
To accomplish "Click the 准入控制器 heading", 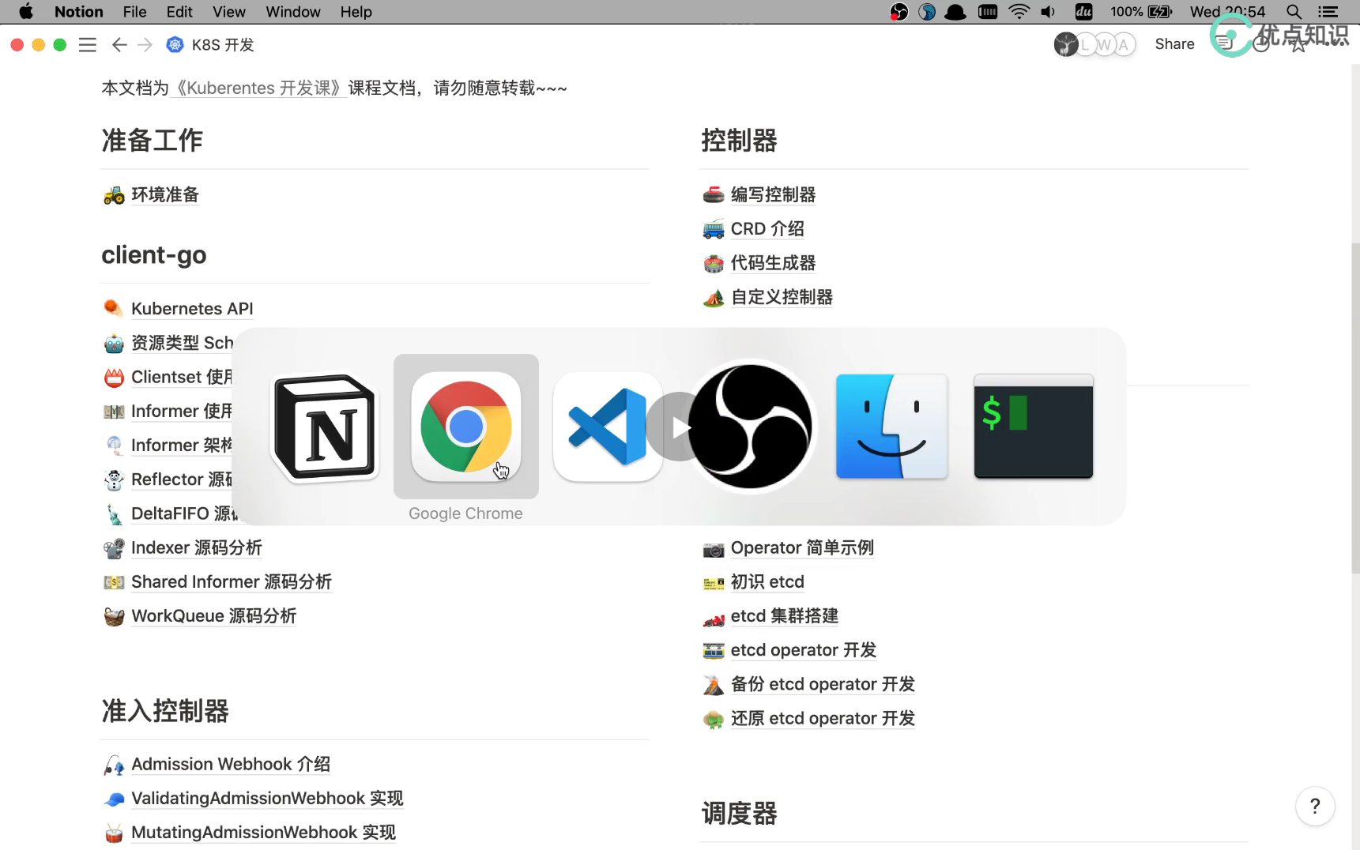I will tap(165, 711).
